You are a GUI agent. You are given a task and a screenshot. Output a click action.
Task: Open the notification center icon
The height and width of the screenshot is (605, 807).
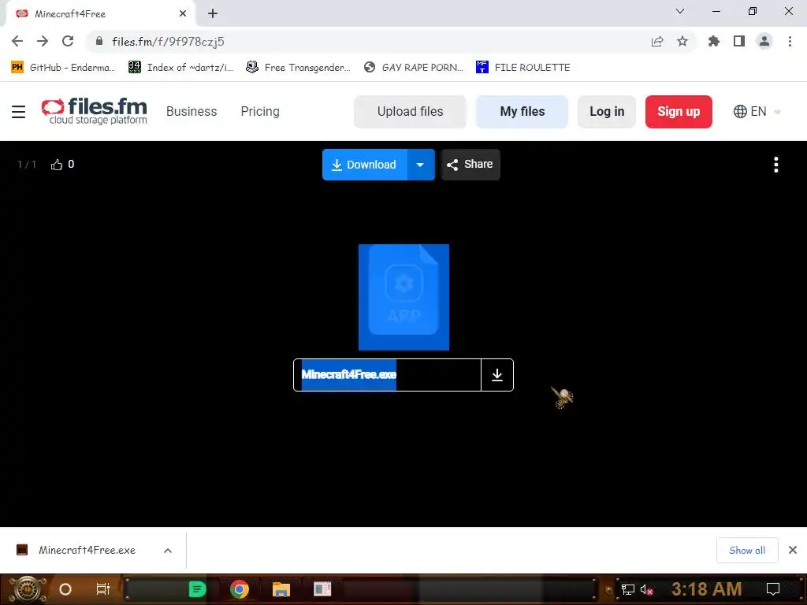(x=773, y=589)
